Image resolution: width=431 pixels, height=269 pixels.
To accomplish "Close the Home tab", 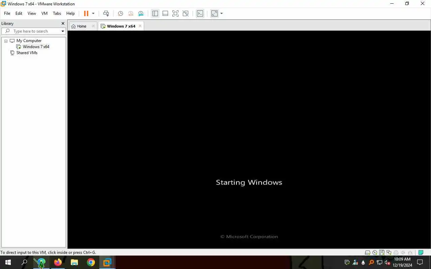I will [93, 26].
